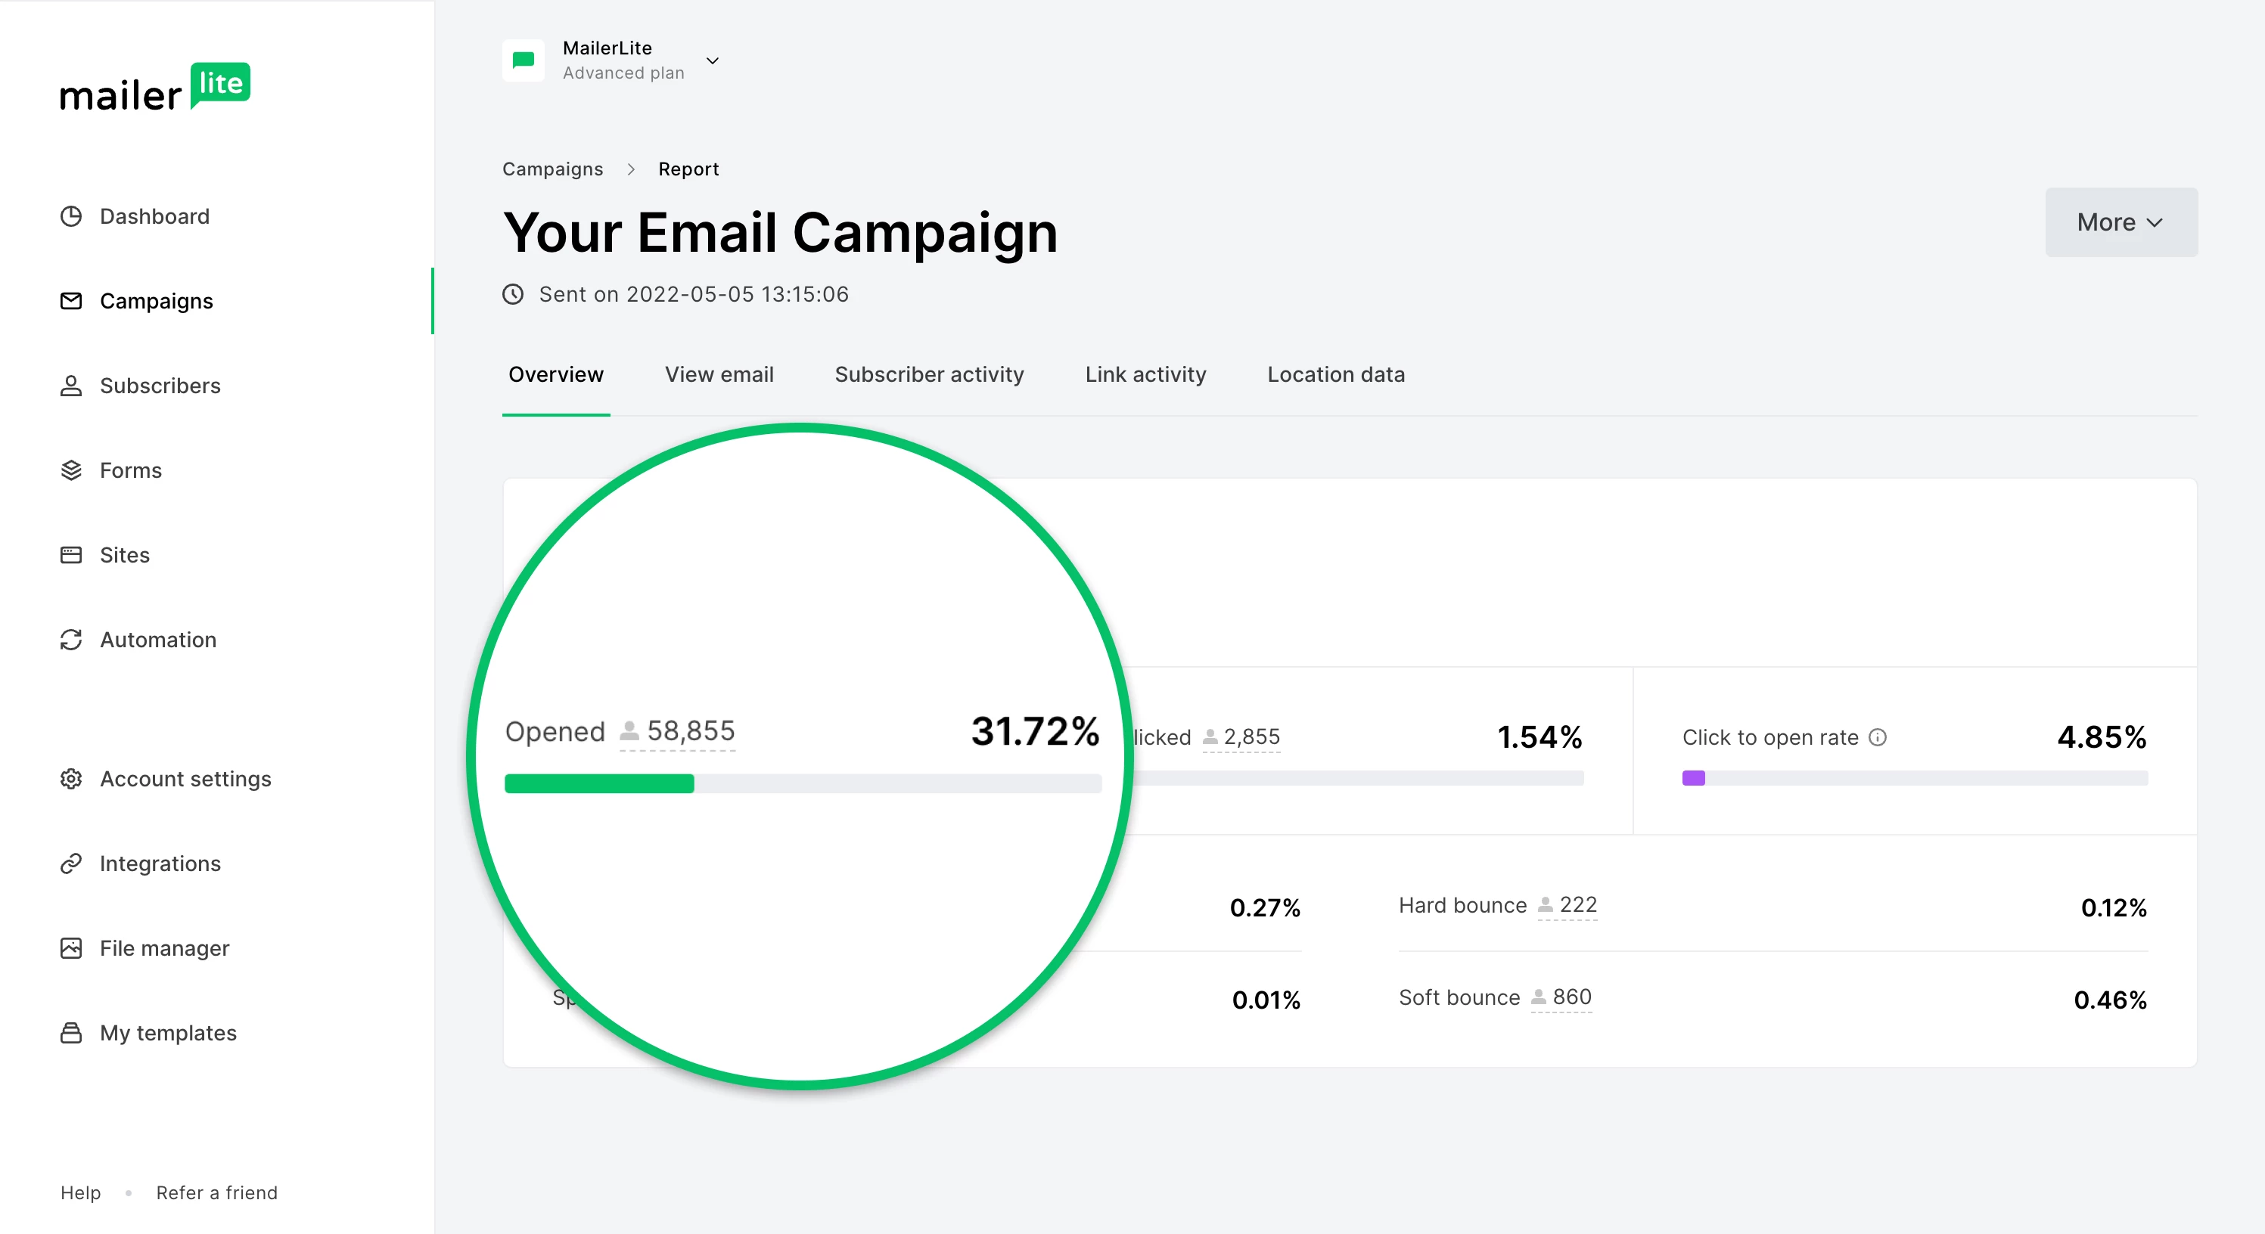Click the Campaigns envelope icon
The image size is (2265, 1234).
point(71,301)
